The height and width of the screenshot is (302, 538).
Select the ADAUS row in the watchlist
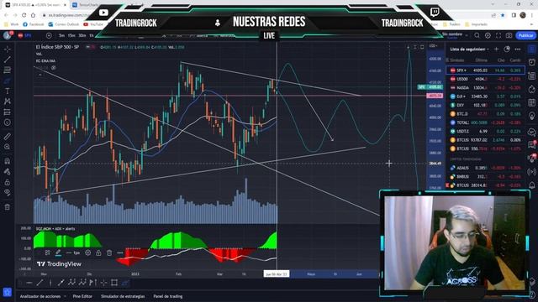(485, 168)
